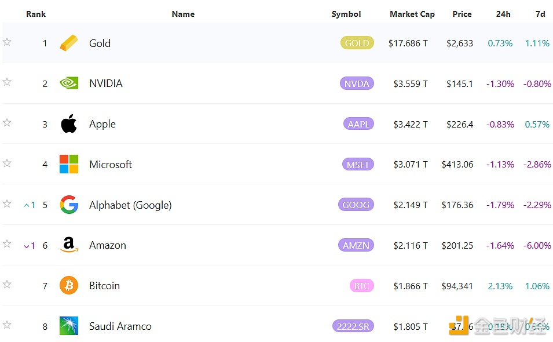Sort by Rank column header
Viewport: 553px width, 342px height.
click(36, 14)
